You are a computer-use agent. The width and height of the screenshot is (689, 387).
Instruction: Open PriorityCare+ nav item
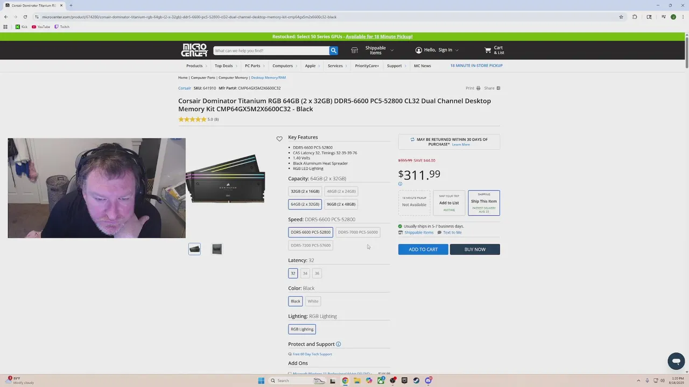(x=367, y=66)
